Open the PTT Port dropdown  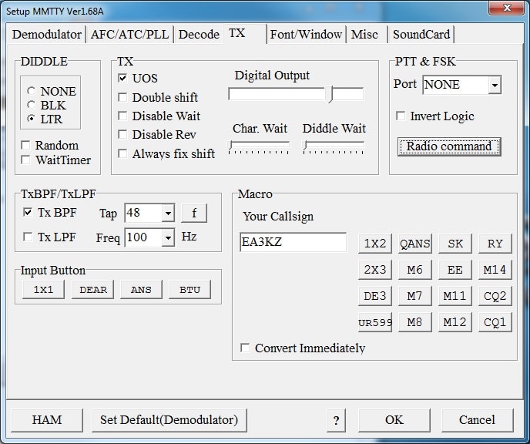(495, 85)
